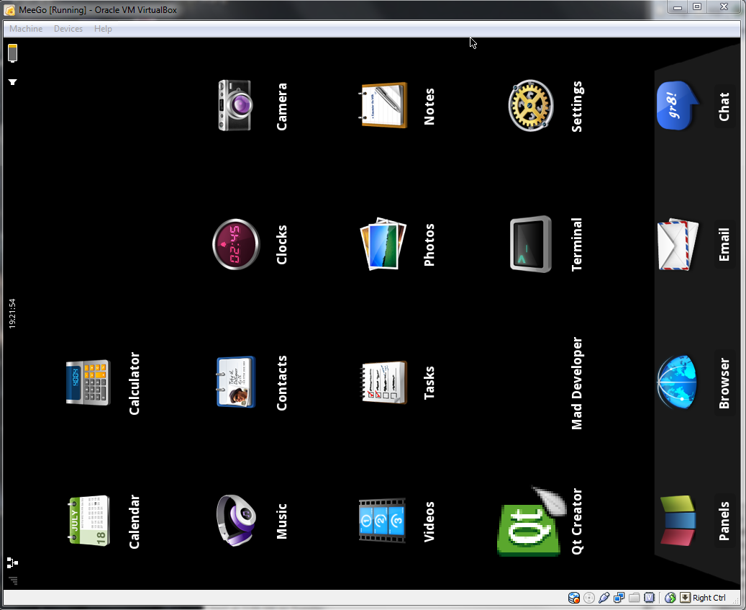Screen dimensions: 746x610
Task: Open the Tasks checklist icon
Action: click(x=384, y=382)
